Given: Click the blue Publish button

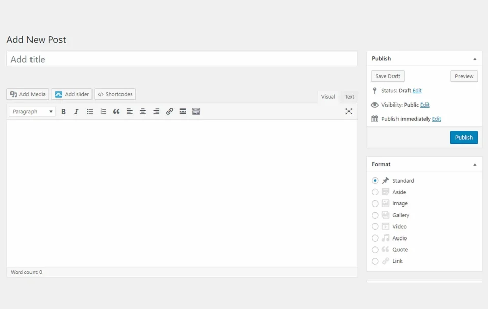Looking at the screenshot, I should click(x=464, y=138).
